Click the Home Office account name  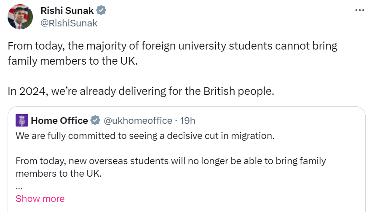click(59, 120)
